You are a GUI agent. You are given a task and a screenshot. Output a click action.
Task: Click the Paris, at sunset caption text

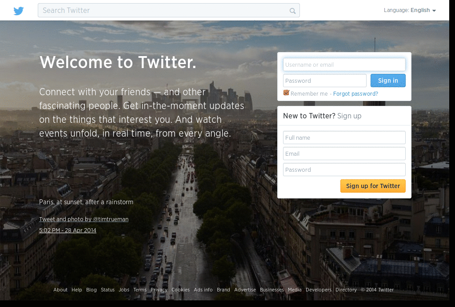[x=86, y=202]
